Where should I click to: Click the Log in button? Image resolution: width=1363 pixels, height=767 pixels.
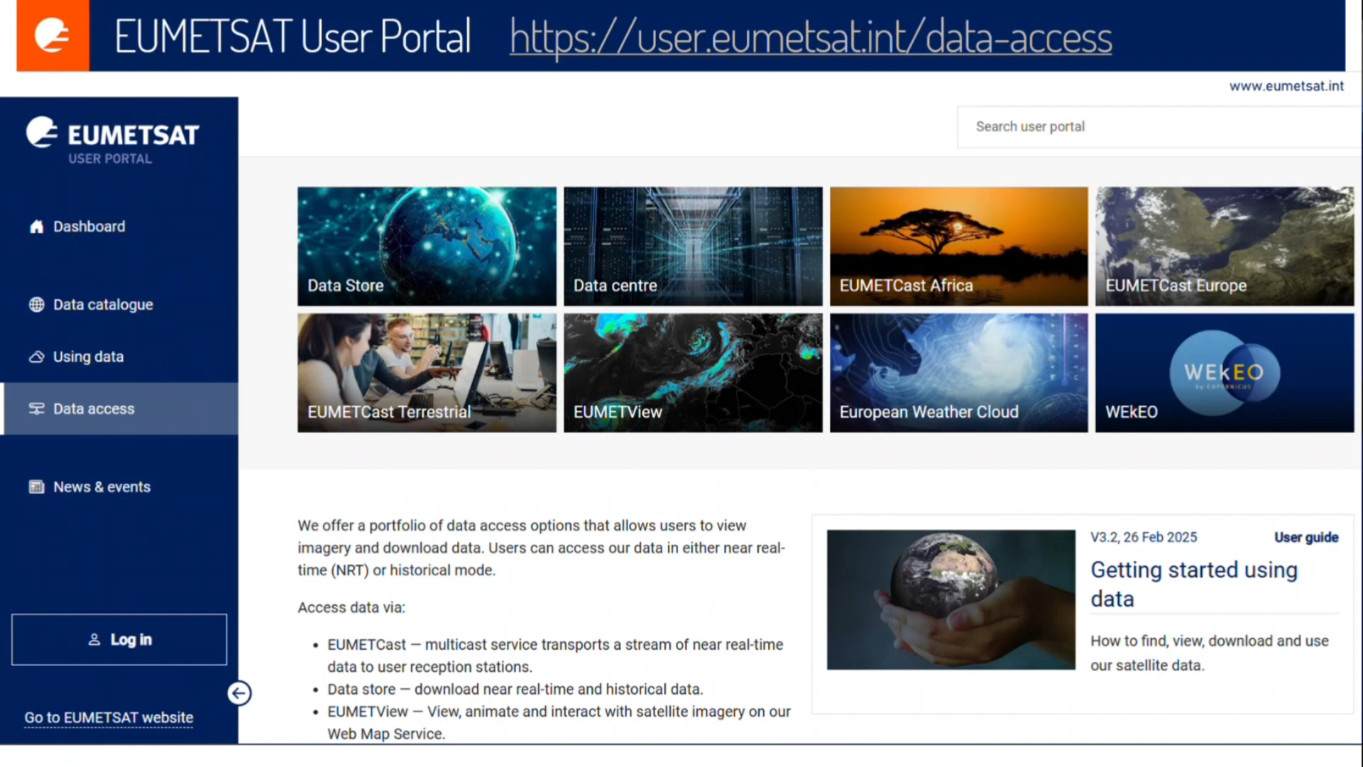119,640
